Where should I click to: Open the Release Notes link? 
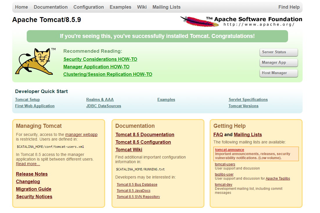(32, 174)
